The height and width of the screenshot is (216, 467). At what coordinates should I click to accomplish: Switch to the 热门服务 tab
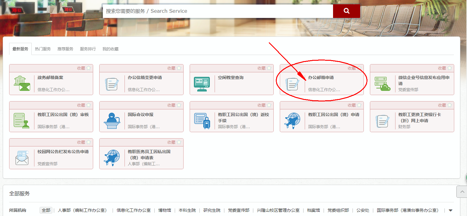[43, 49]
